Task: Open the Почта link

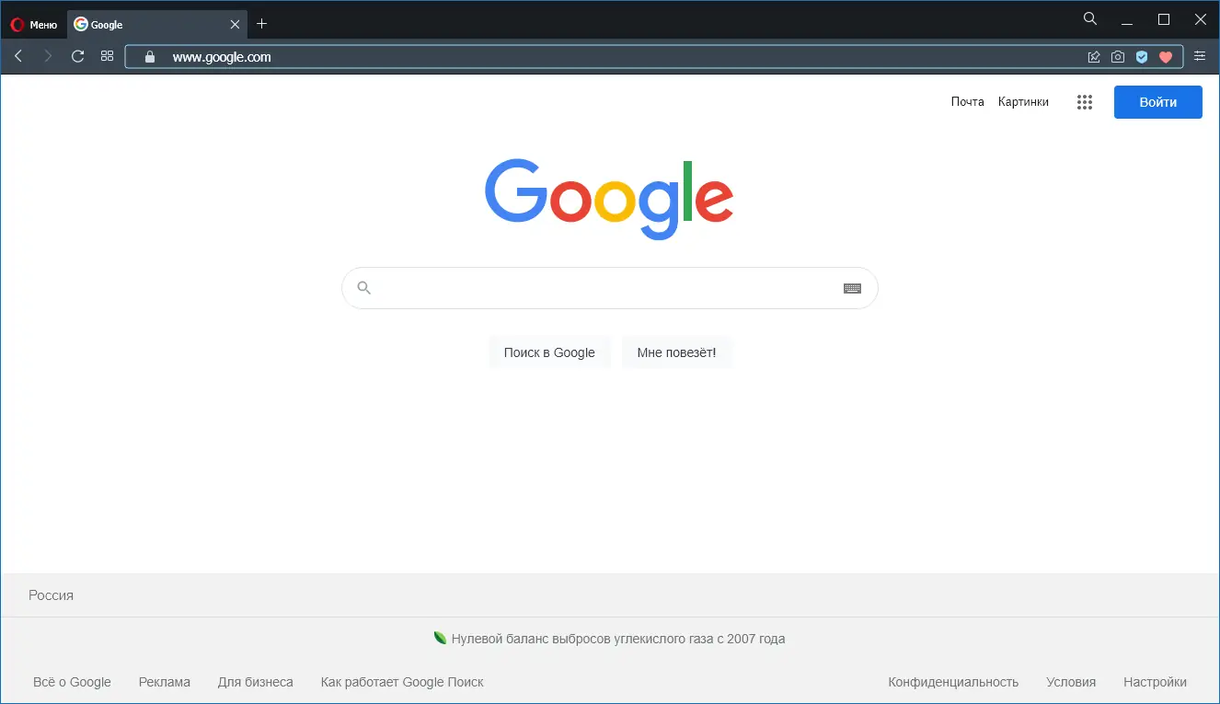Action: pyautogui.click(x=968, y=102)
